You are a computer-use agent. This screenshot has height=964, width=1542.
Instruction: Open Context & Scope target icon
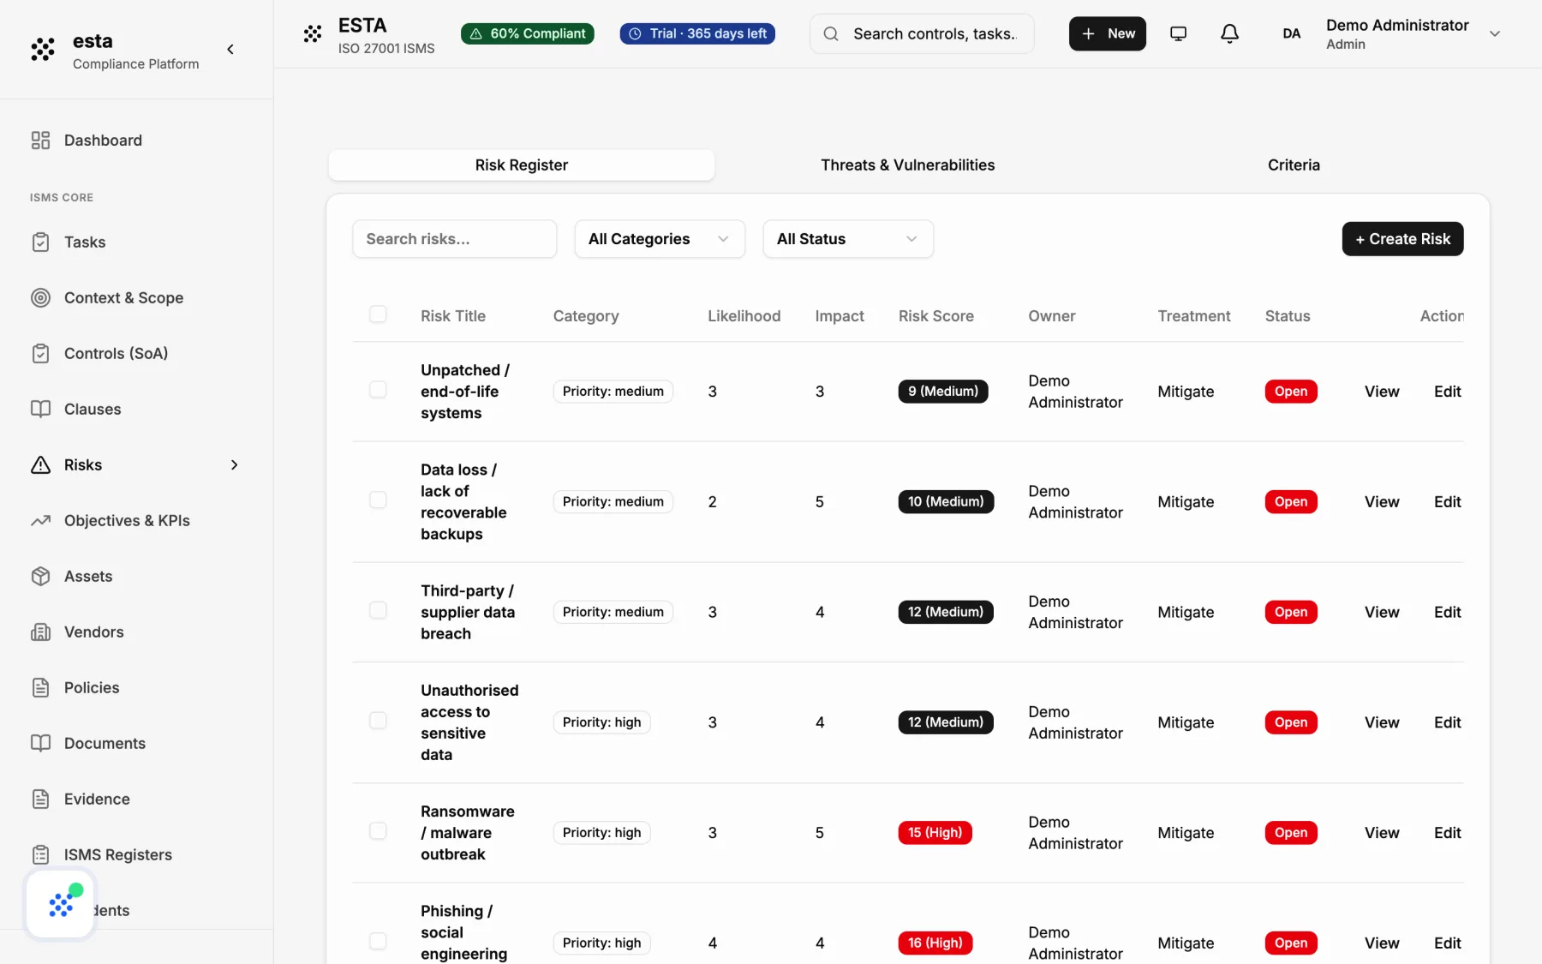(40, 298)
